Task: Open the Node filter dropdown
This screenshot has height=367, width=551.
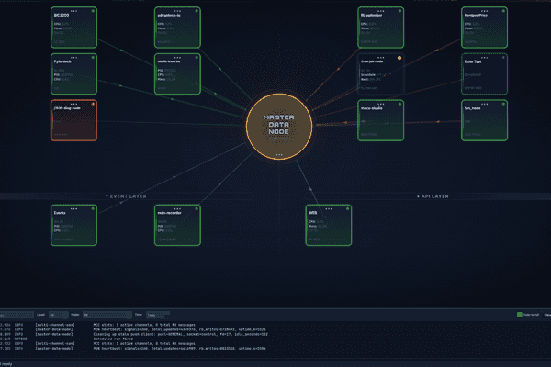Action: tap(107, 315)
